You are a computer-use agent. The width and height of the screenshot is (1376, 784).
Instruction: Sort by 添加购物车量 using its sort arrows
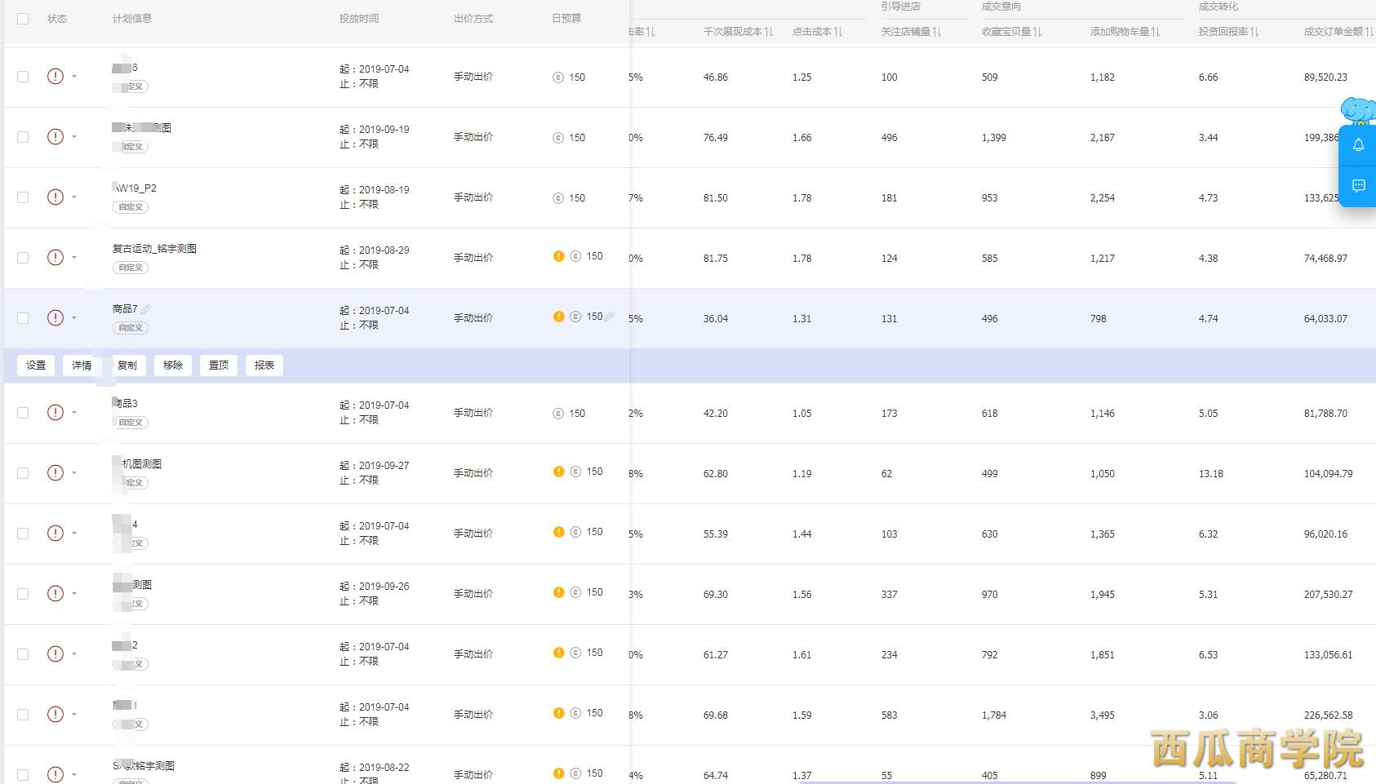click(x=1156, y=32)
